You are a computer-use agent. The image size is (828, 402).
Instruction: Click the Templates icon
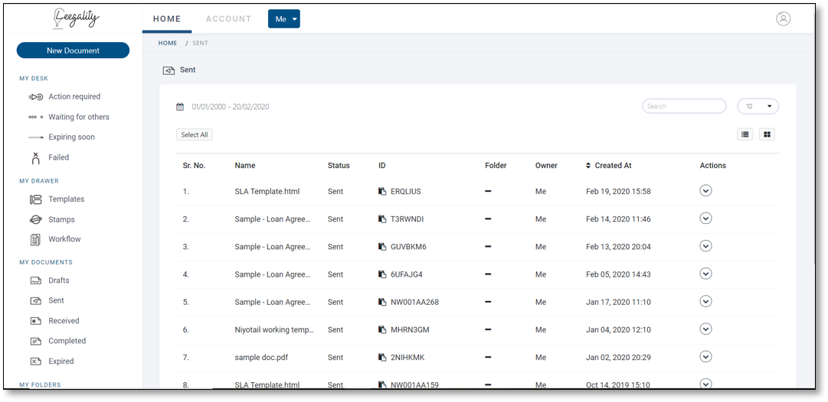[36, 199]
